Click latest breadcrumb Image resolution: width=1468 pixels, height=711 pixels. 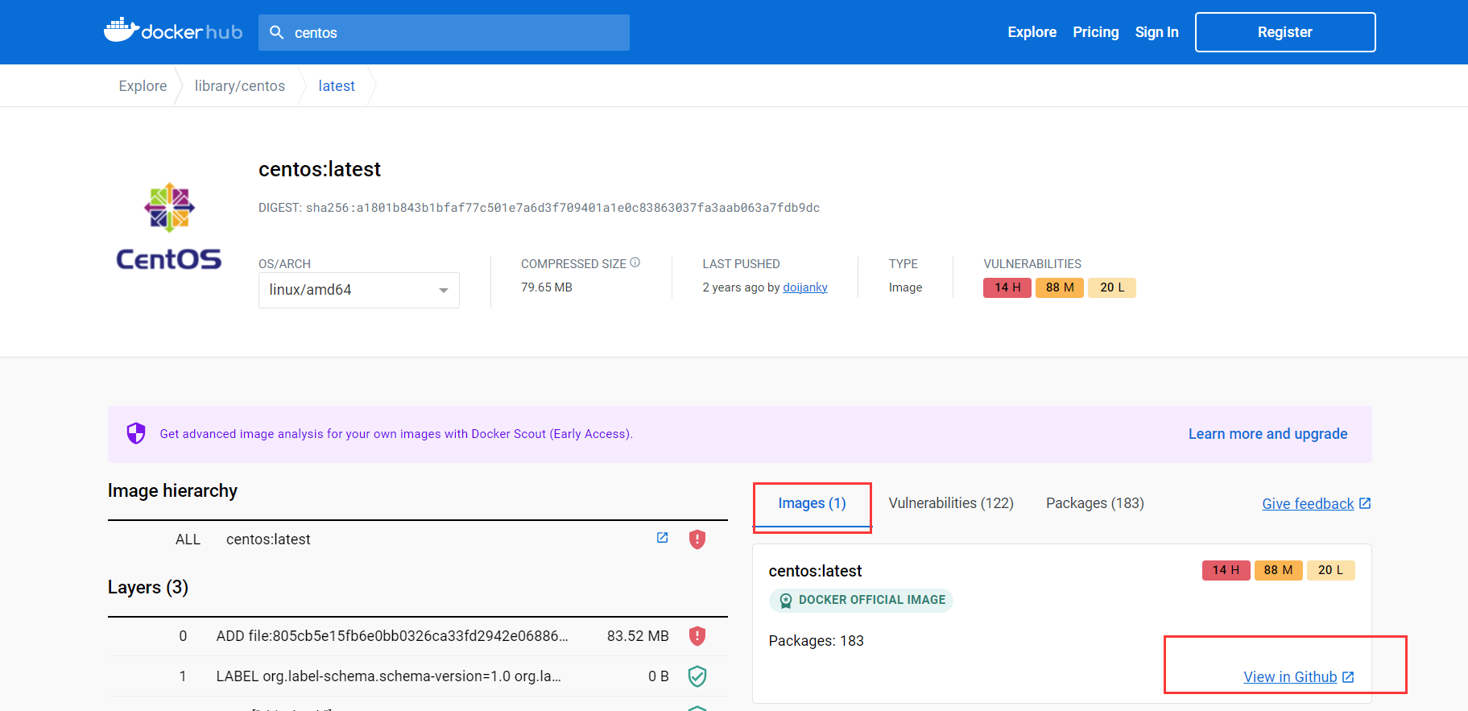click(337, 86)
